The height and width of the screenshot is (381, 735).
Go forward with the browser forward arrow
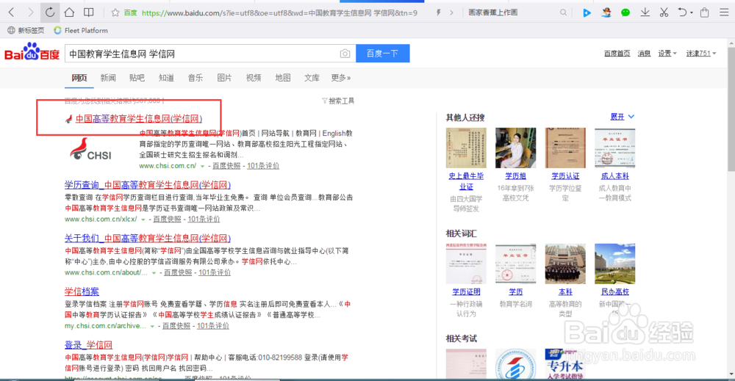click(x=30, y=12)
